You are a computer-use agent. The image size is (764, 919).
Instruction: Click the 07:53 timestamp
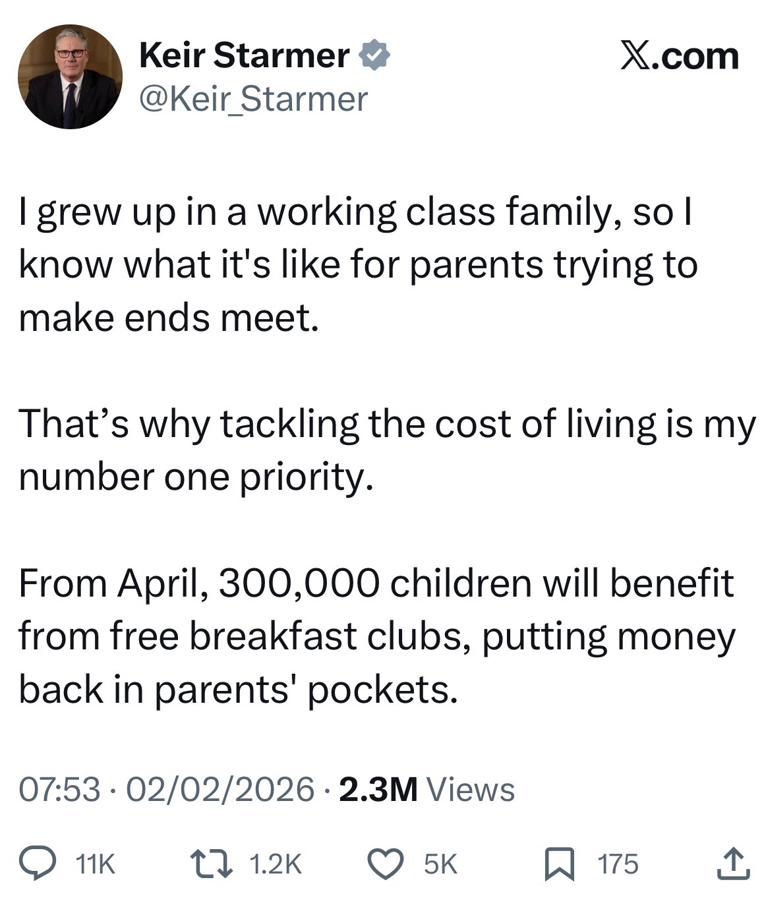(60, 789)
